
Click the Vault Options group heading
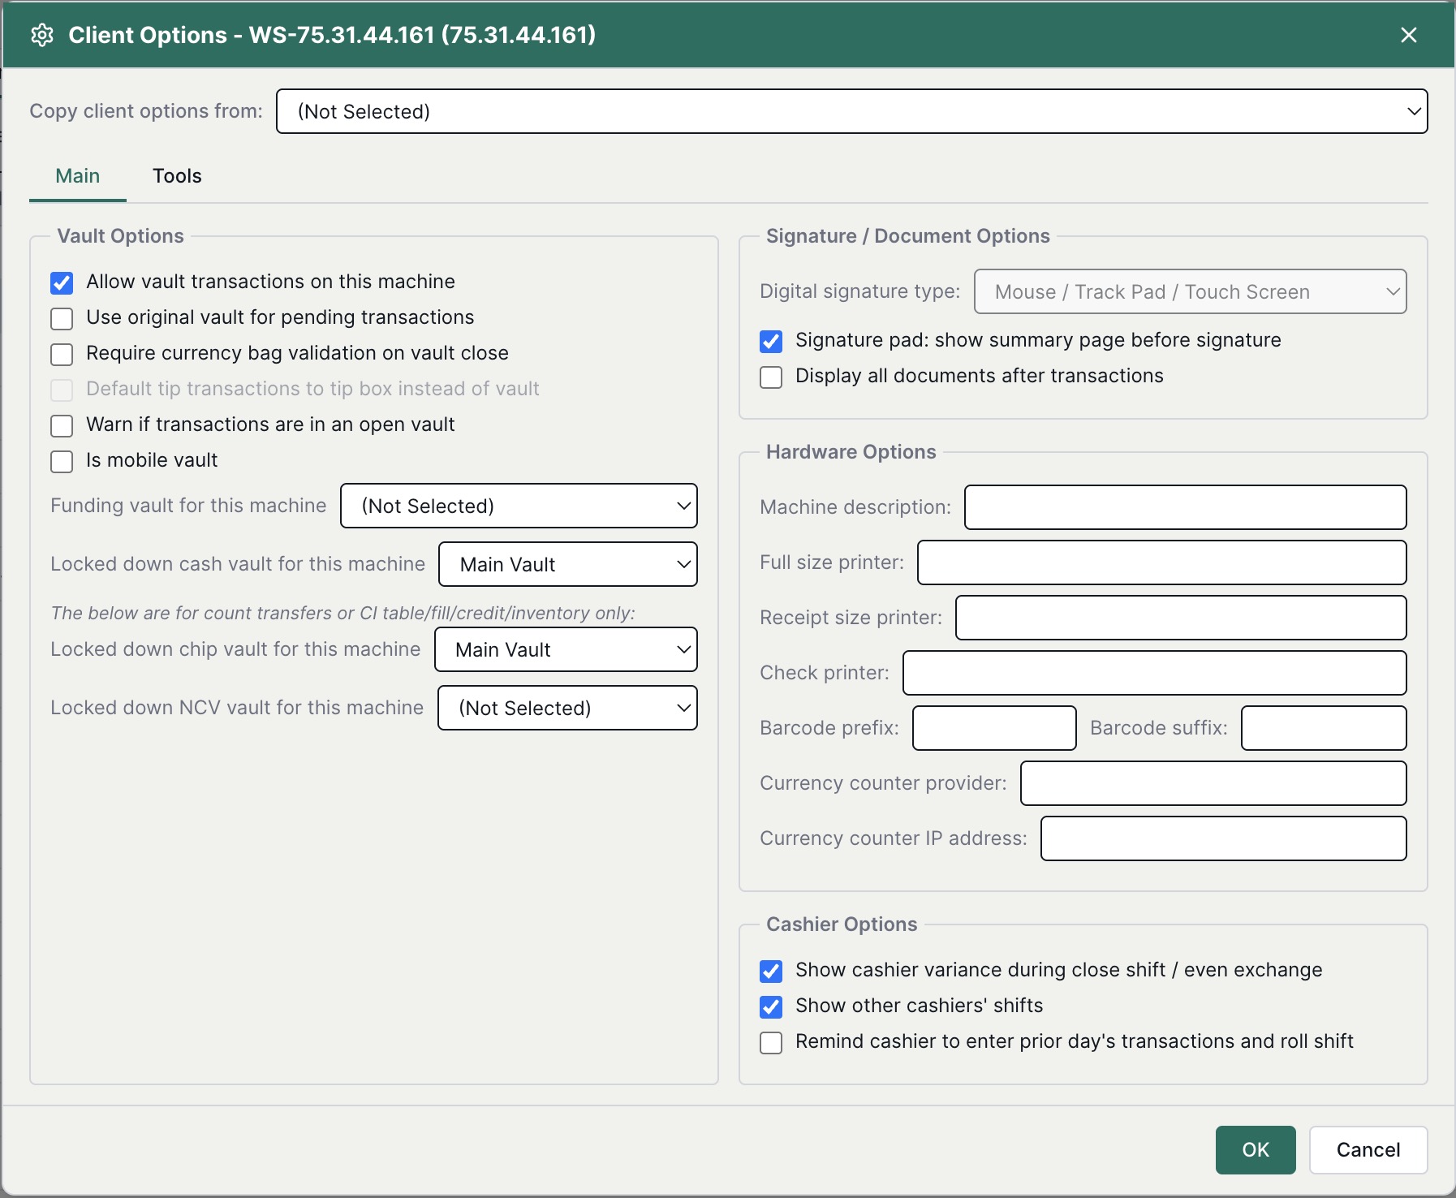pyautogui.click(x=120, y=236)
